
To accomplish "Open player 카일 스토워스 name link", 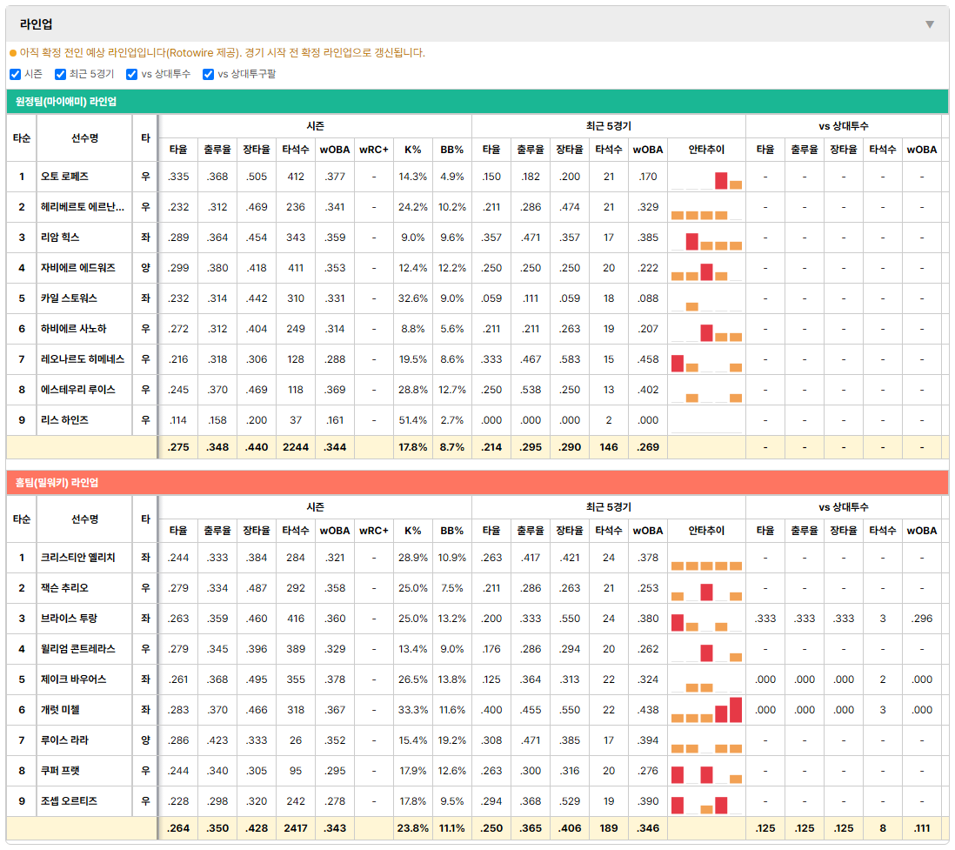I will [69, 298].
